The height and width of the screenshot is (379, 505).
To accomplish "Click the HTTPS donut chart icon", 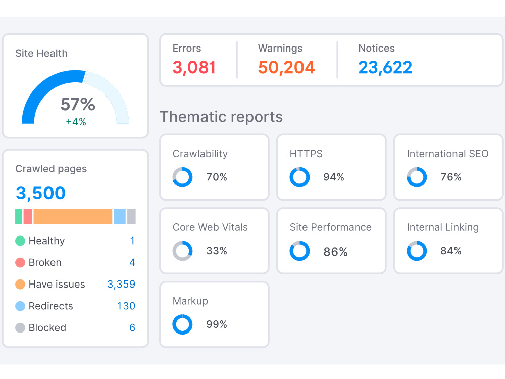I will coord(299,177).
